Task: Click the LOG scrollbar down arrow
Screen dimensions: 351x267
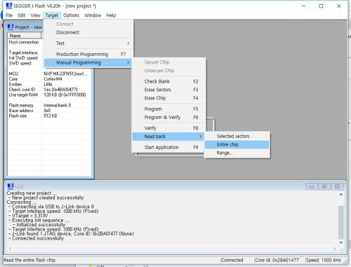Action: tap(341, 242)
